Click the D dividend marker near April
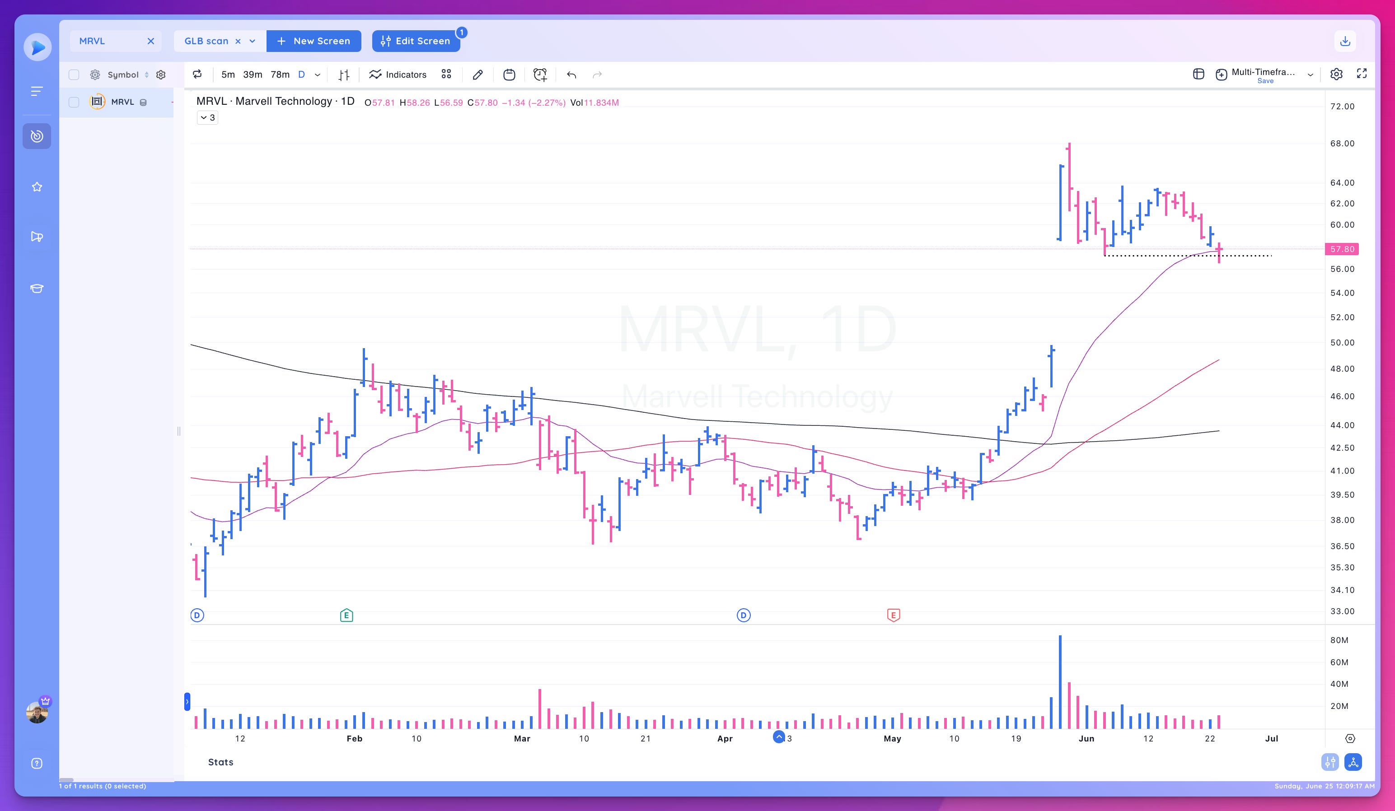Viewport: 1395px width, 811px height. click(744, 615)
